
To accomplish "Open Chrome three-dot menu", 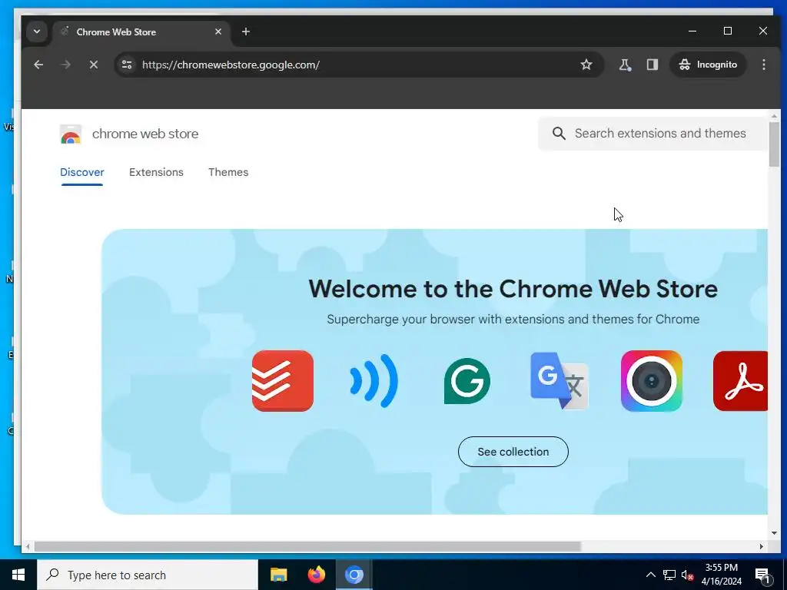I will (763, 65).
